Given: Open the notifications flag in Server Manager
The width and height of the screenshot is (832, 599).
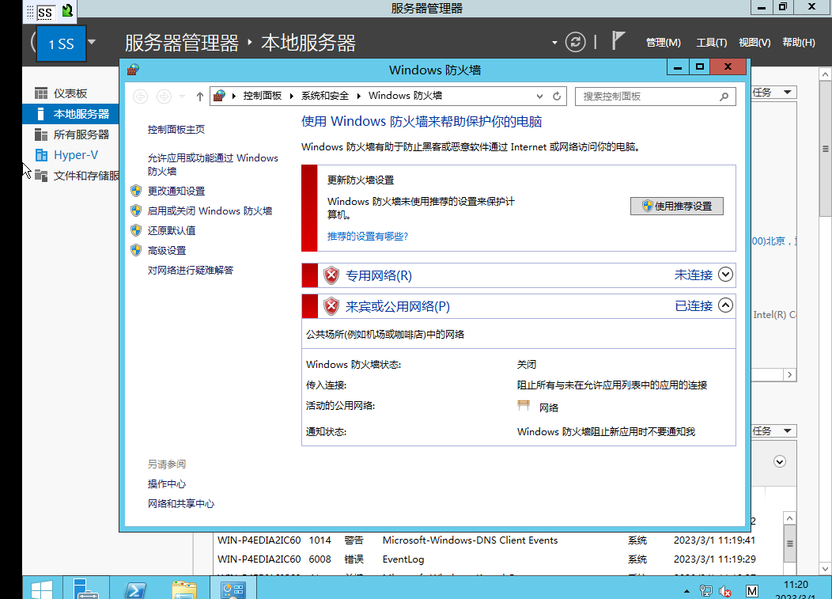Looking at the screenshot, I should click(x=618, y=41).
